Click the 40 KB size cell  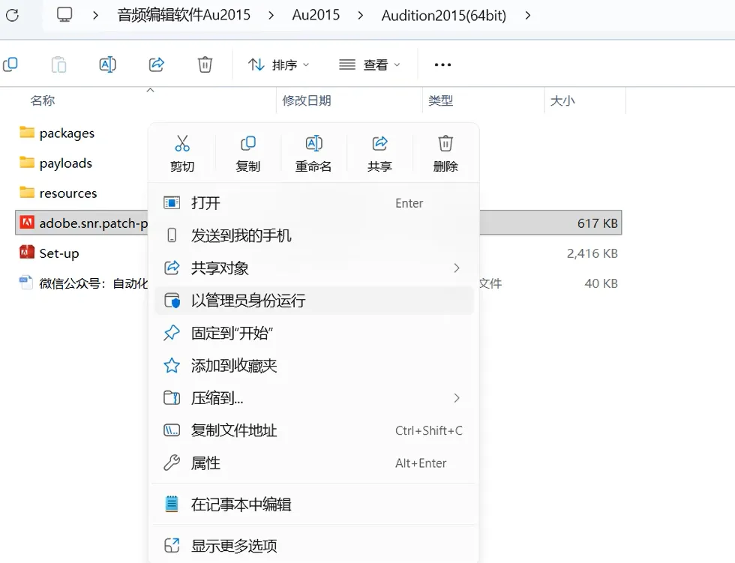click(601, 283)
